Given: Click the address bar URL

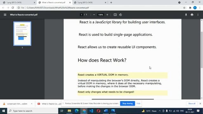Looking at the screenshot, I should [x=58, y=8].
